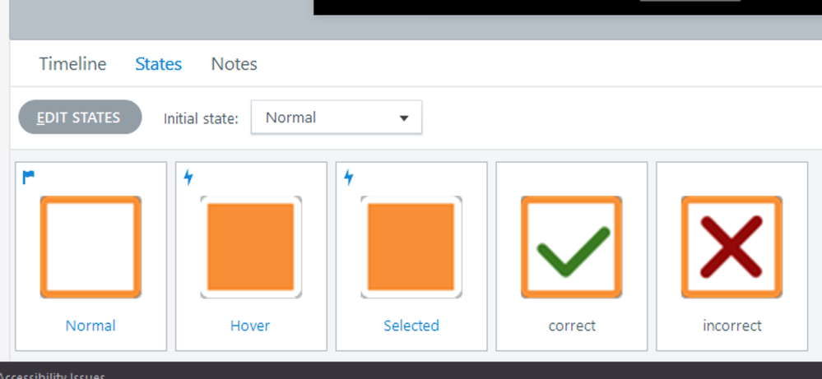Click the States tab
The width and height of the screenshot is (822, 379).
pyautogui.click(x=158, y=64)
